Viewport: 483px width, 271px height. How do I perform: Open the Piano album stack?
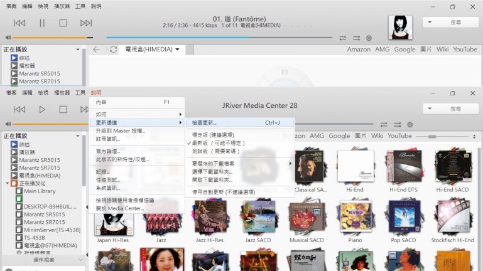(355, 218)
